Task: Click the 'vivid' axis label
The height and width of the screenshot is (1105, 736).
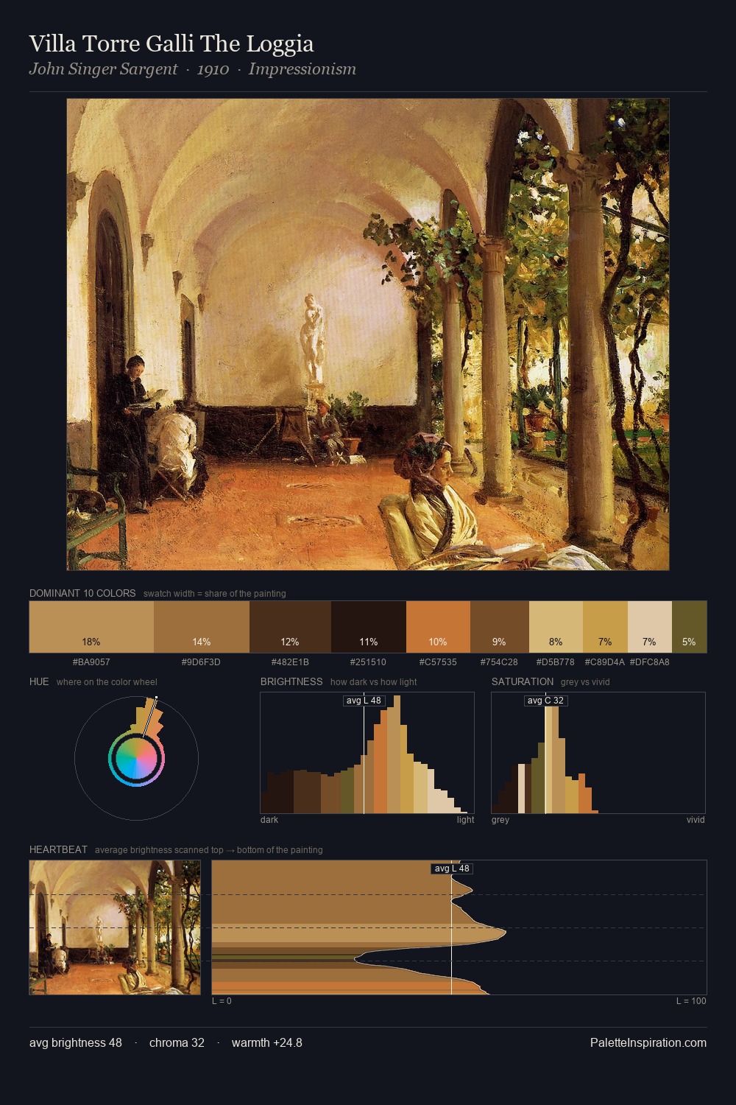Action: [696, 820]
